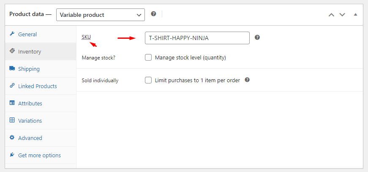Image resolution: width=368 pixels, height=172 pixels.
Task: Click the Shipping truck icon
Action: (12, 68)
